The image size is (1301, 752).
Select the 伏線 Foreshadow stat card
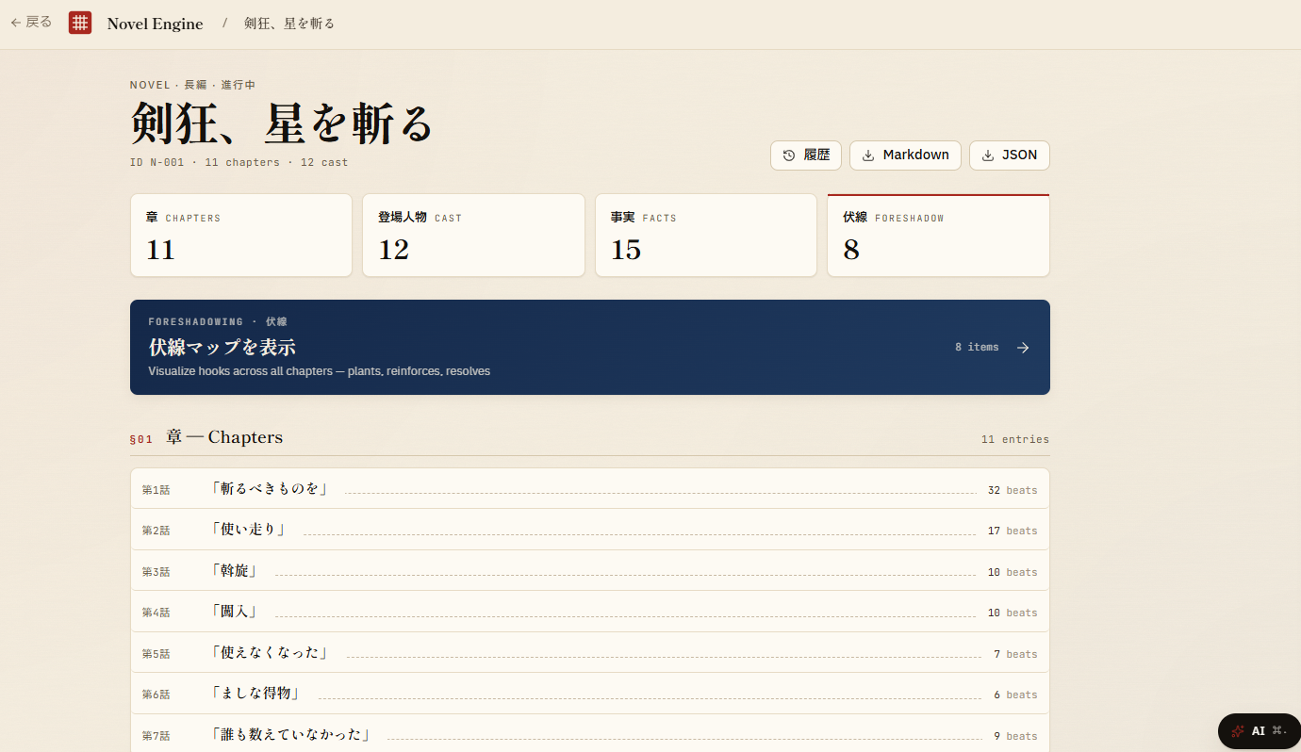(x=938, y=236)
